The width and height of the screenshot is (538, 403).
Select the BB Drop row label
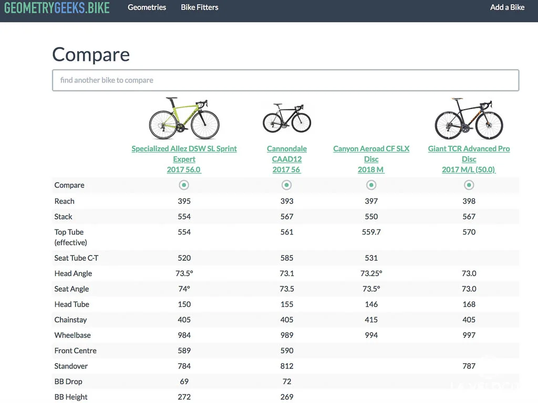68,381
